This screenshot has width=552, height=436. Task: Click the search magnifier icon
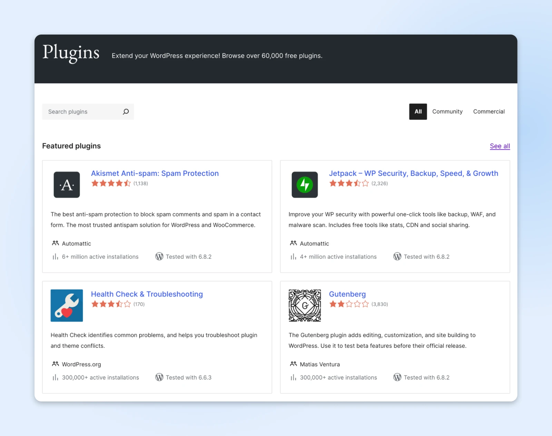point(126,112)
